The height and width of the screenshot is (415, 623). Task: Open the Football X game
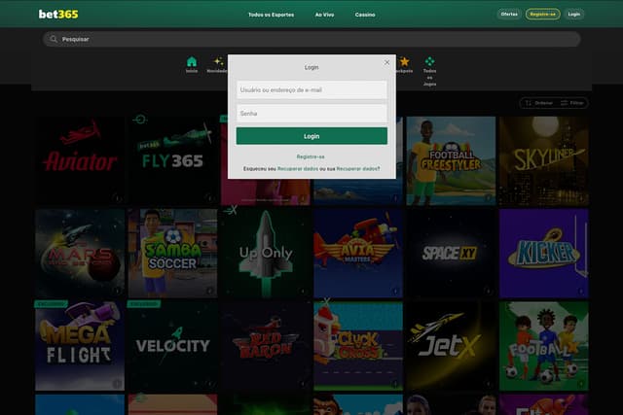click(544, 346)
